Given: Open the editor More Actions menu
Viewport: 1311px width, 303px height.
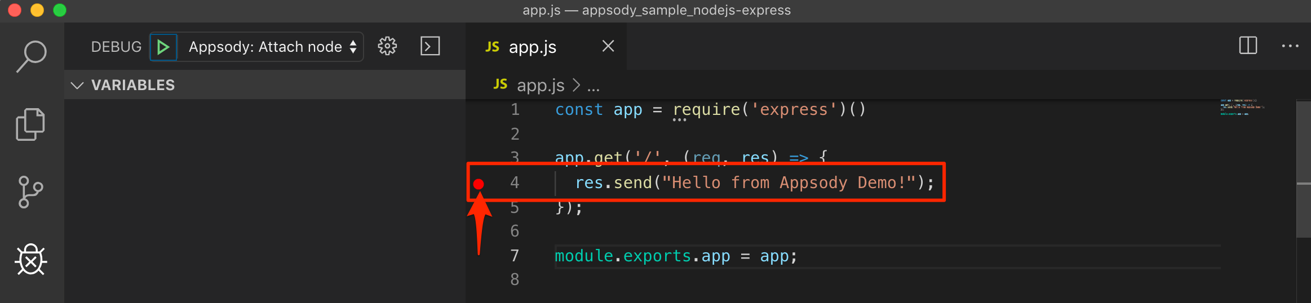Looking at the screenshot, I should 1290,46.
